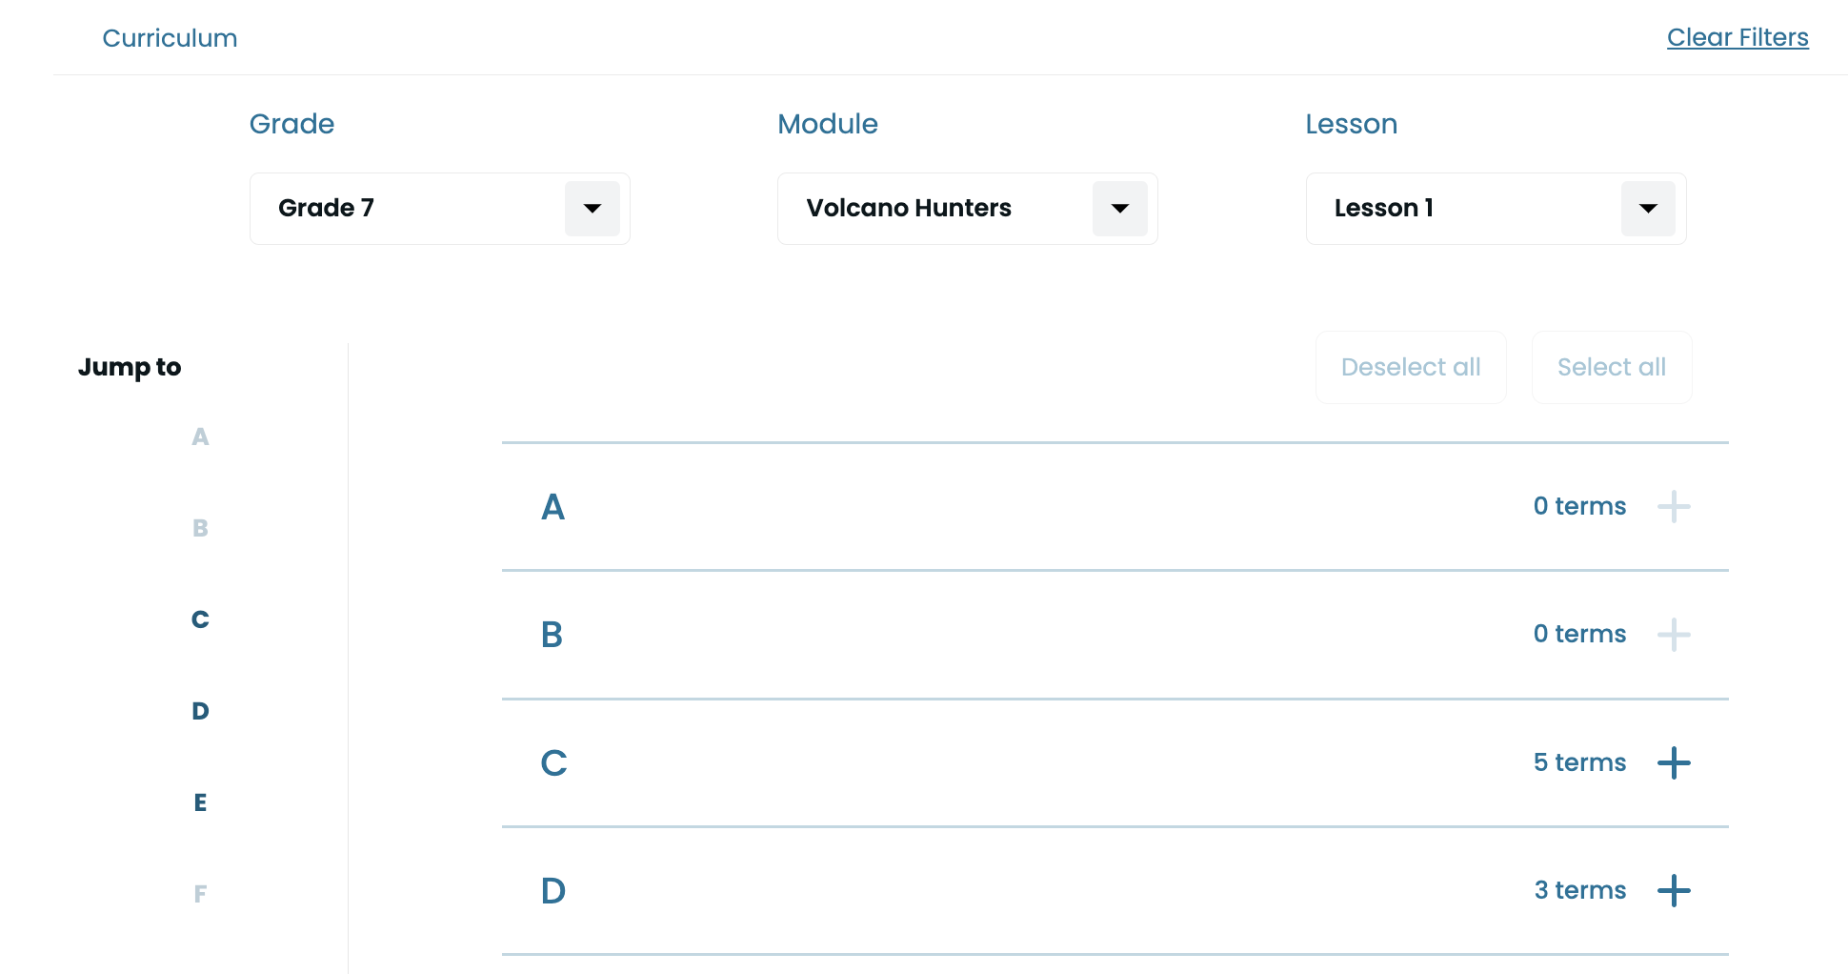
Task: Open the Lesson 1 dropdown arrow
Action: [x=1648, y=209]
